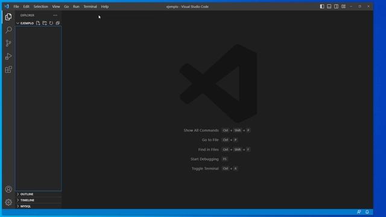Open the Accounts menu icon
The image size is (386, 217).
tap(8, 189)
